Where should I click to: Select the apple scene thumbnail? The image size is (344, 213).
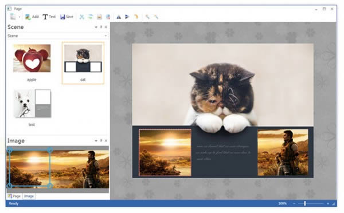(x=32, y=63)
